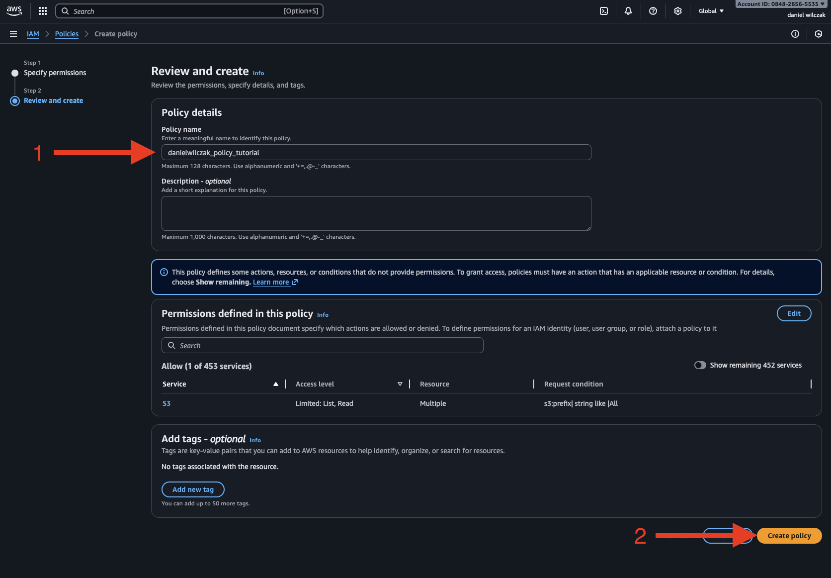Click the Create policy button
831x578 pixels.
point(789,536)
